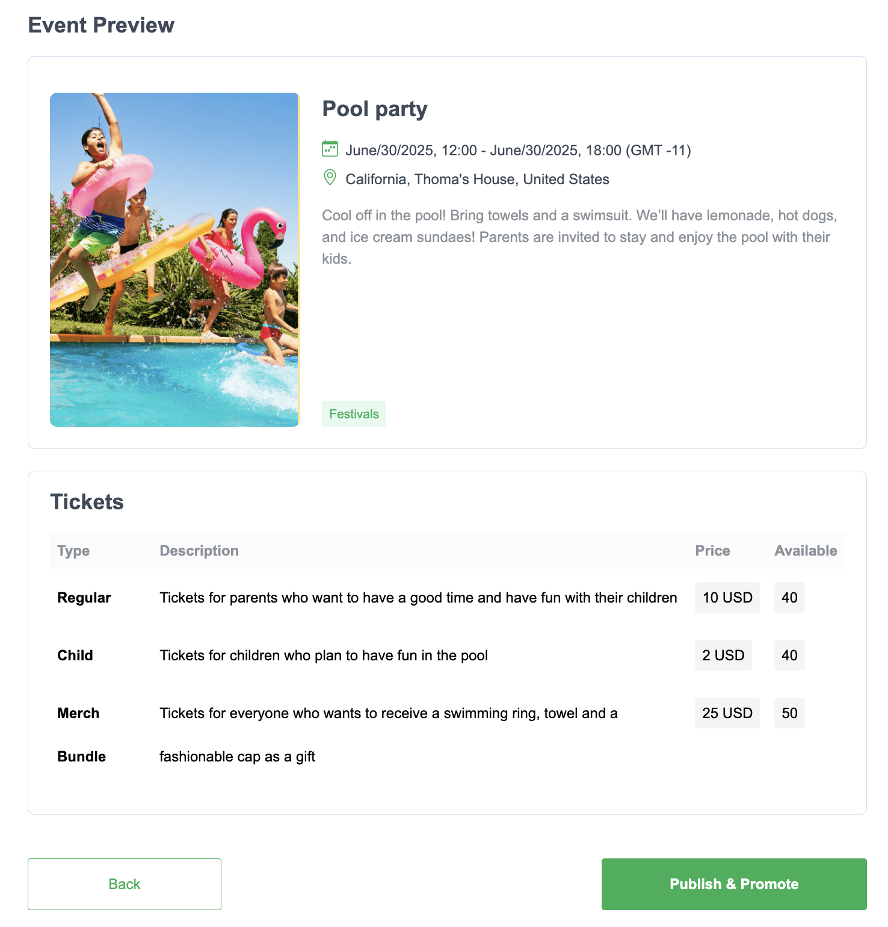Click the 10 USD price badge
This screenshot has height=927, width=888.
(x=727, y=598)
